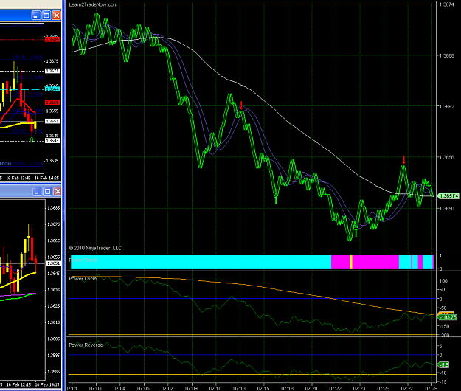Click the Learn2TradeNow.com chart label

[93, 4]
